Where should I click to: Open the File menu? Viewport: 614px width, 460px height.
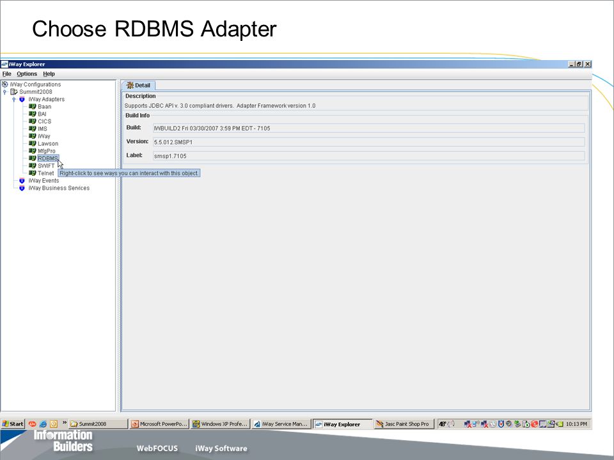(6, 74)
